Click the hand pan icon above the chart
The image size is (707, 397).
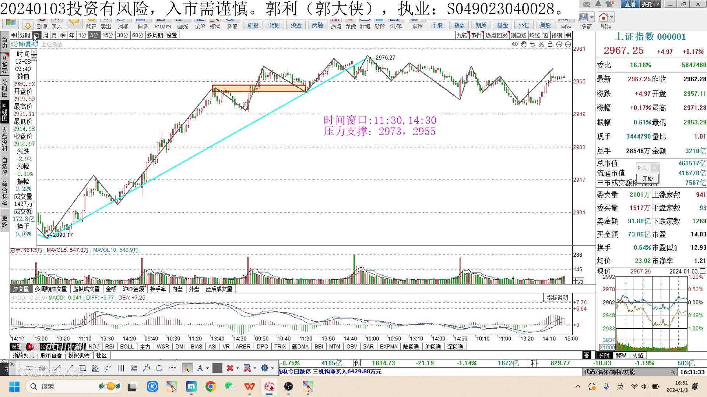524,44
